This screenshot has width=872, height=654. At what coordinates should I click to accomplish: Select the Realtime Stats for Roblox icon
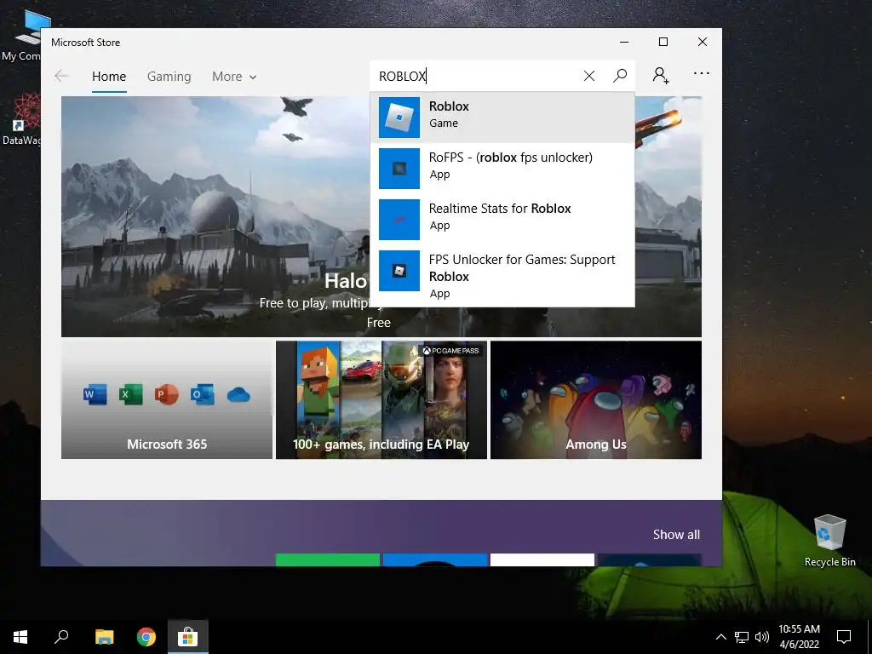click(x=399, y=220)
